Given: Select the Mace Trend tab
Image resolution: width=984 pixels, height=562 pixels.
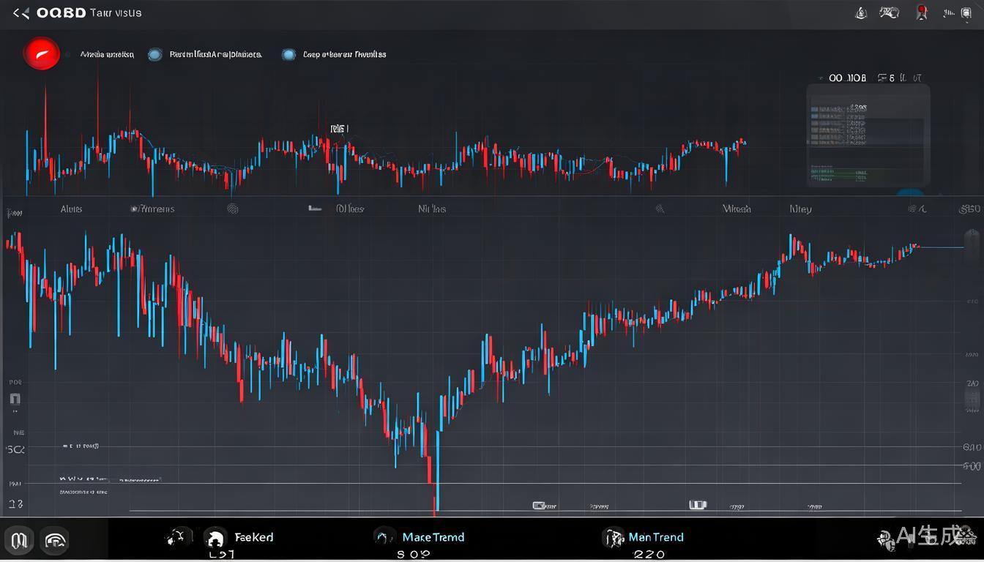Looking at the screenshot, I should [433, 537].
